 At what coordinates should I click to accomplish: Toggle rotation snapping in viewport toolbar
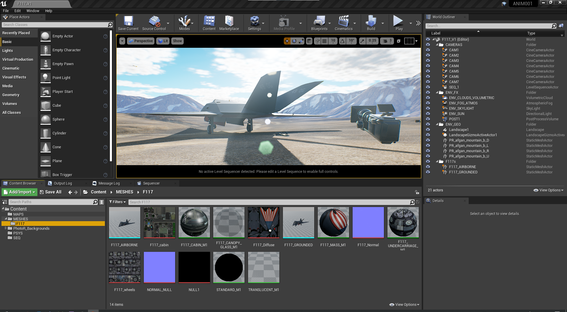pos(342,41)
